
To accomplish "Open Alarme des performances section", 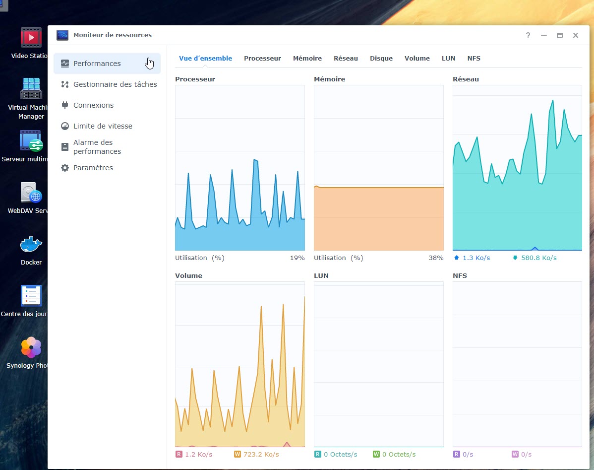I will 97,147.
